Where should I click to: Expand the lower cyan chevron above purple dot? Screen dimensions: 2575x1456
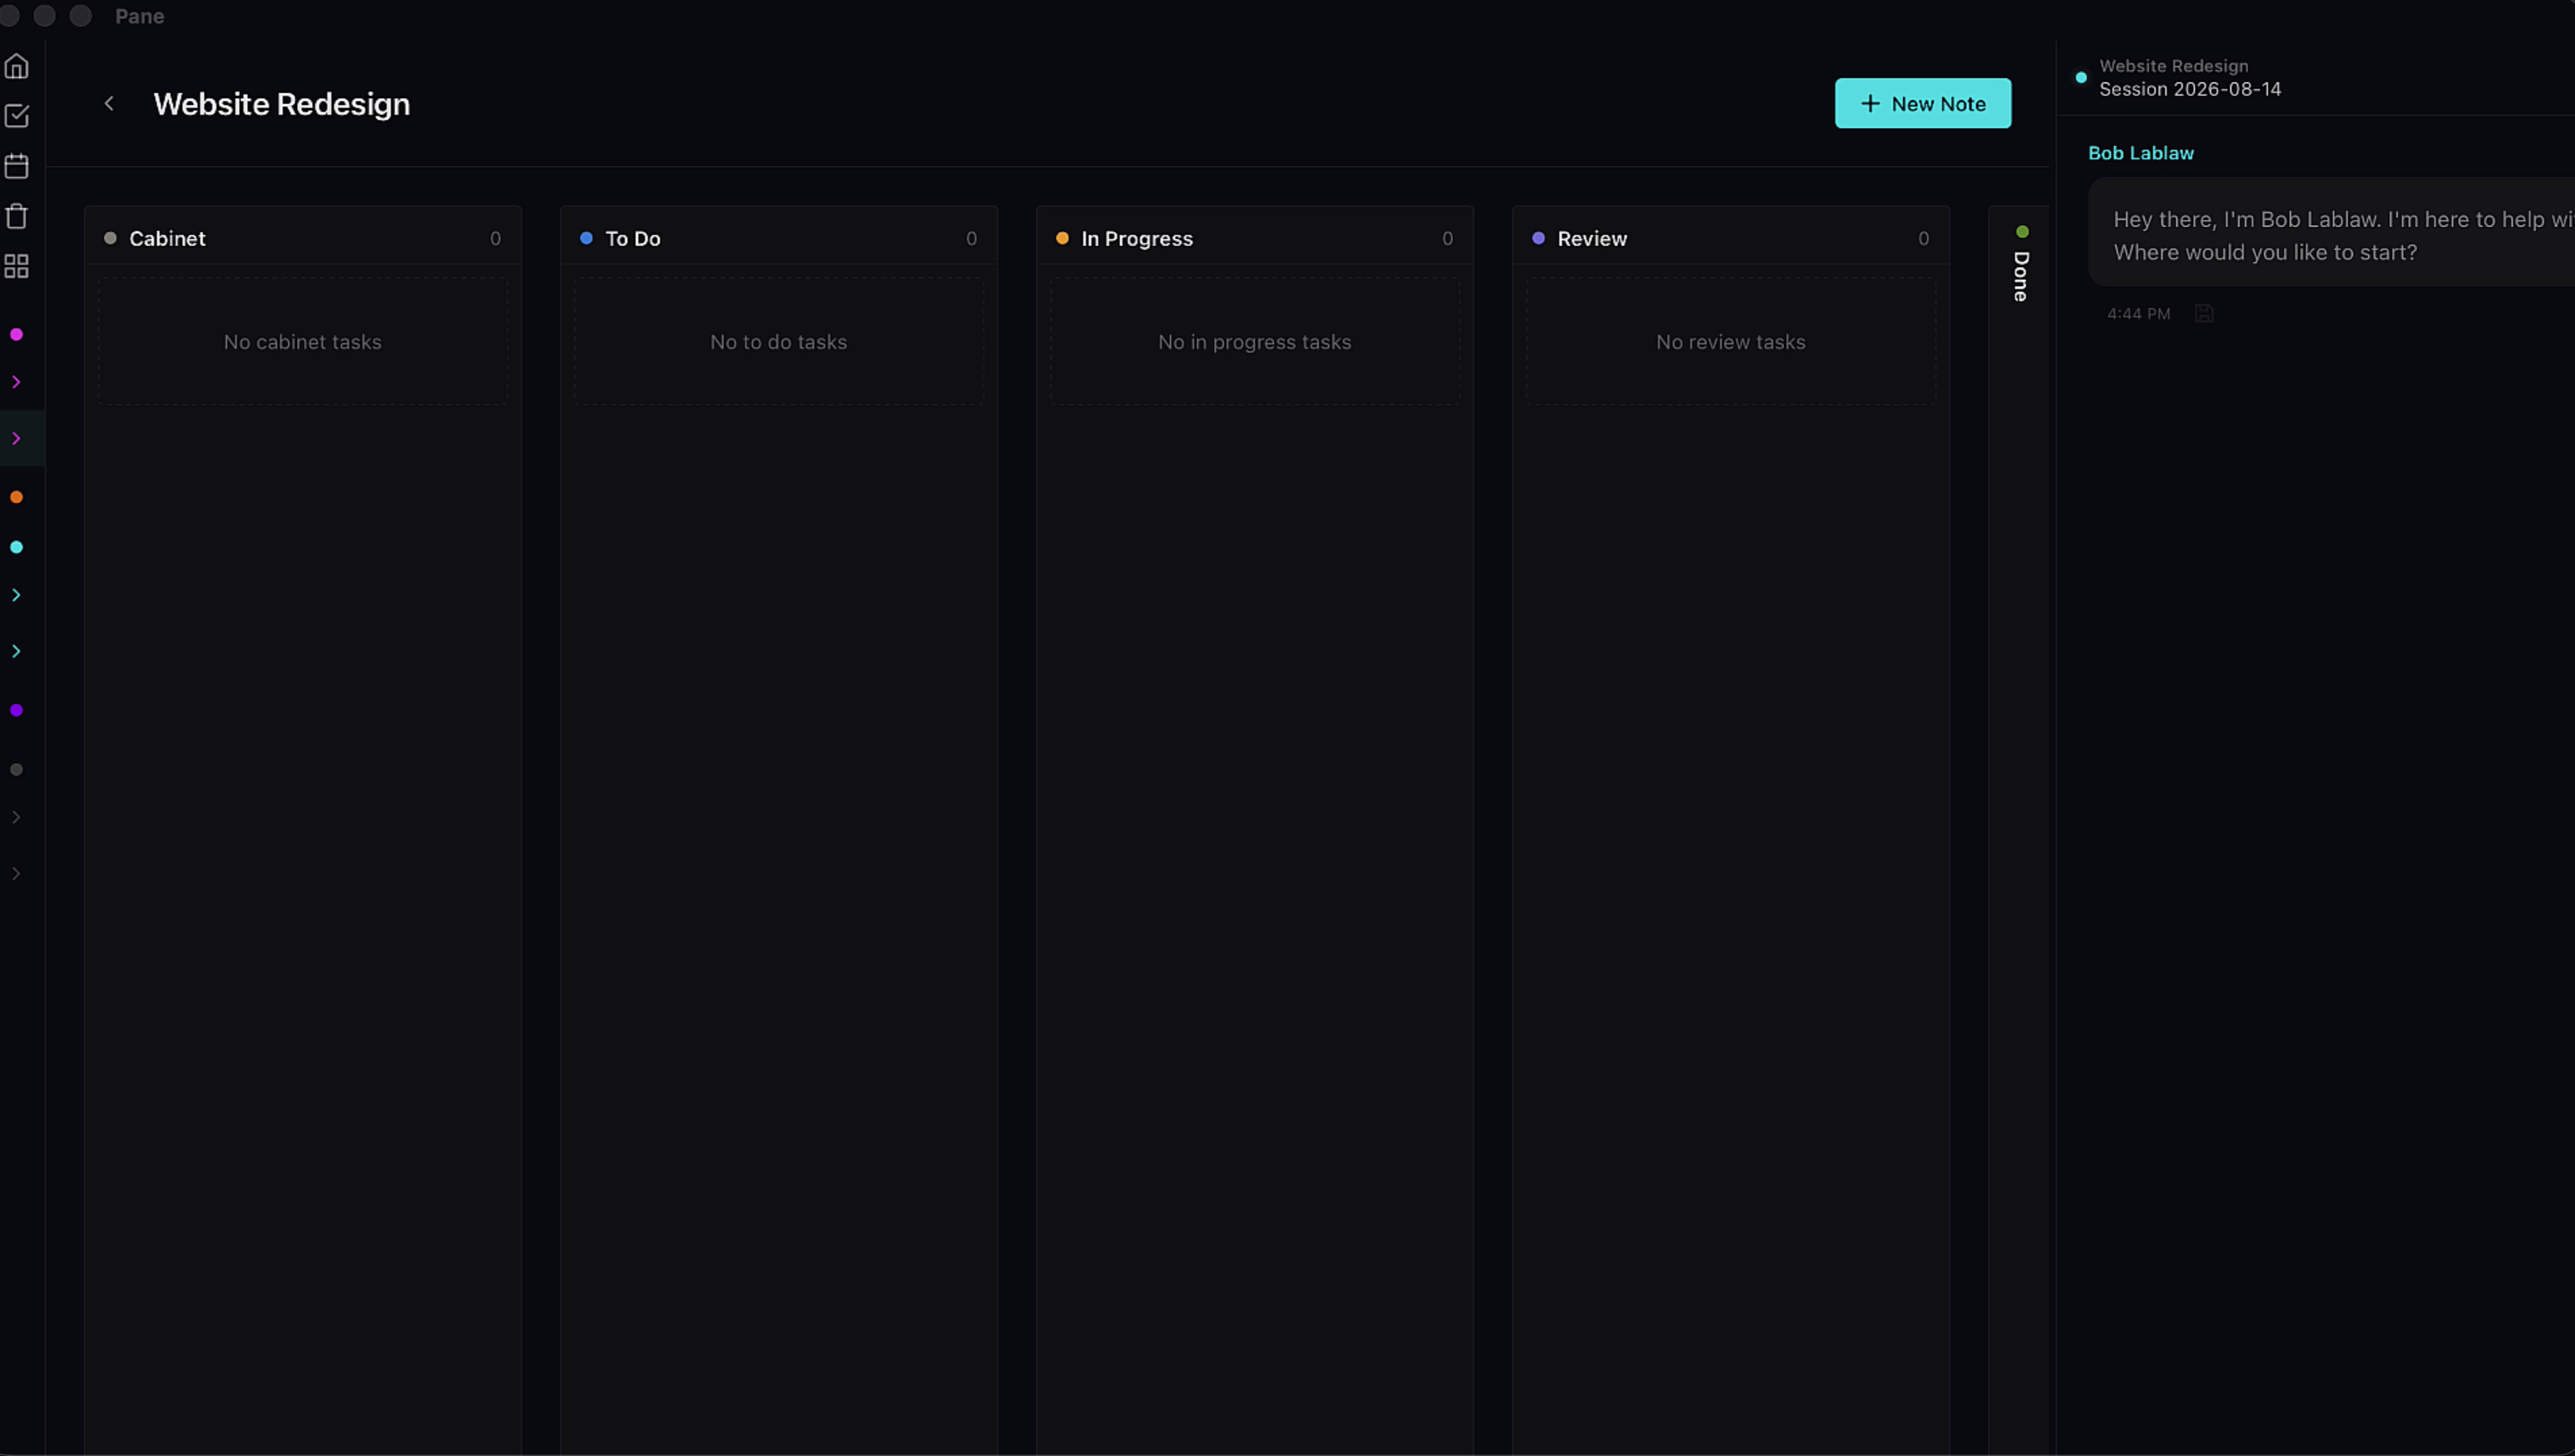(x=16, y=652)
